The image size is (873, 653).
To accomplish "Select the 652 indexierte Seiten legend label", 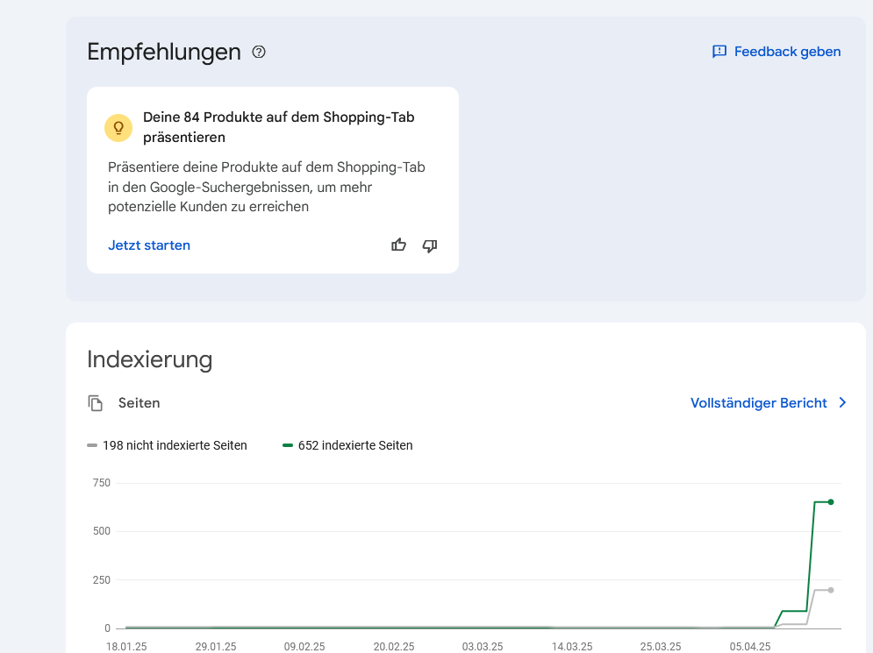I will point(355,445).
